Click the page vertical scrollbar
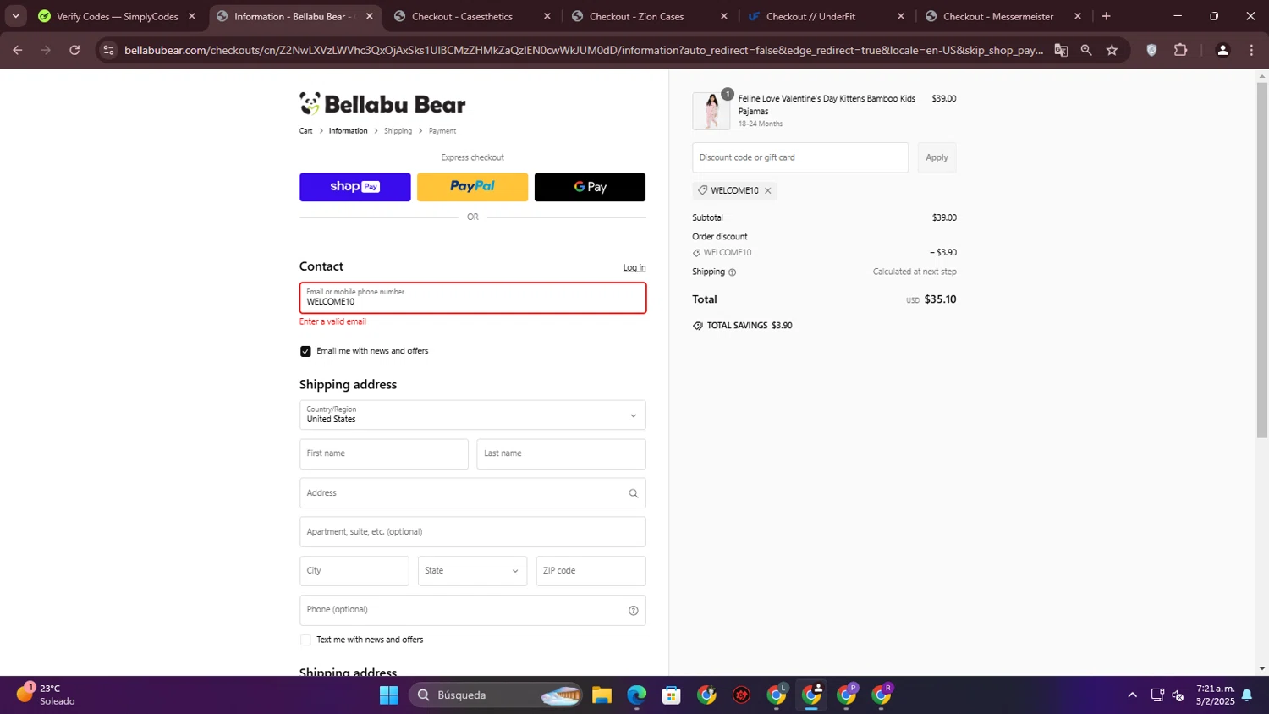The width and height of the screenshot is (1269, 714). (x=1262, y=258)
